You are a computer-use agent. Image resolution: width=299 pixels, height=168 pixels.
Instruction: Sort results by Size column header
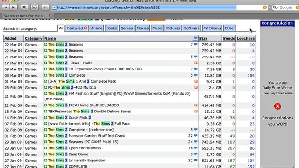pos(203,38)
